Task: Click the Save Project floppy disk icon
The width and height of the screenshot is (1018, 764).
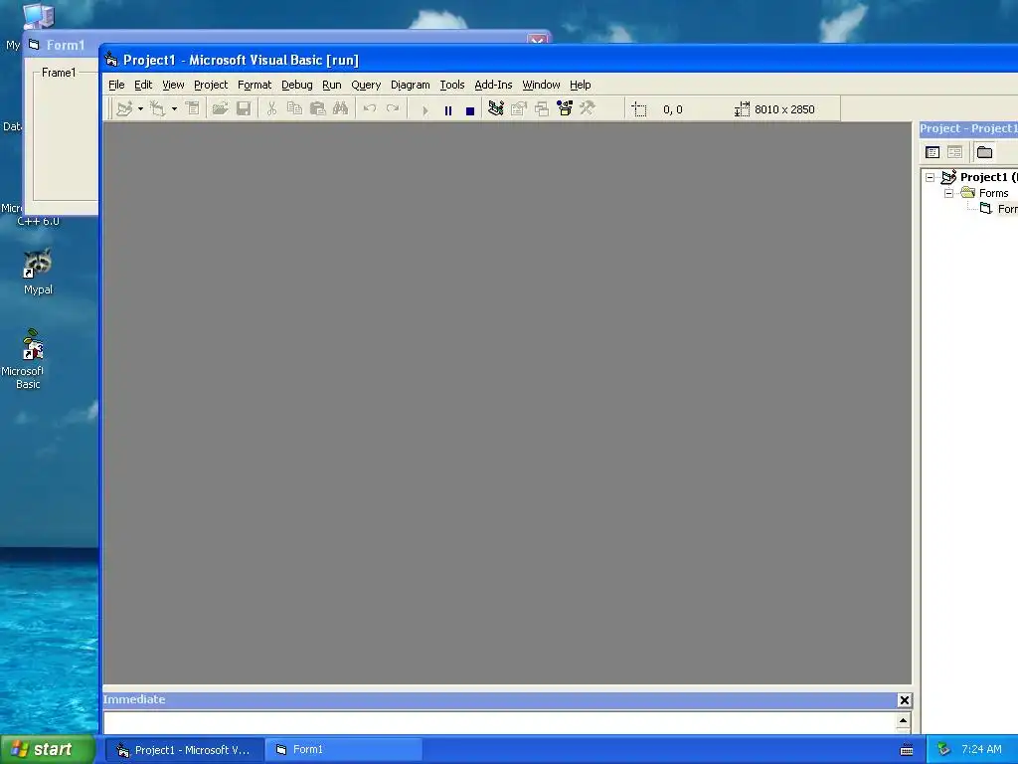Action: (x=244, y=109)
